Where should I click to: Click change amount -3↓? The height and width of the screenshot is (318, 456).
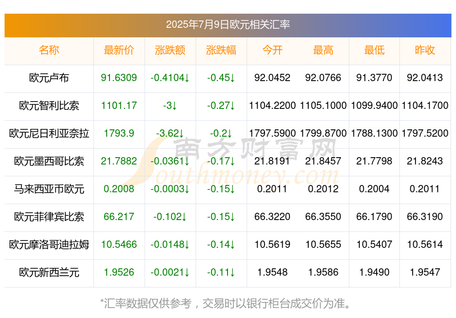pyautogui.click(x=170, y=106)
